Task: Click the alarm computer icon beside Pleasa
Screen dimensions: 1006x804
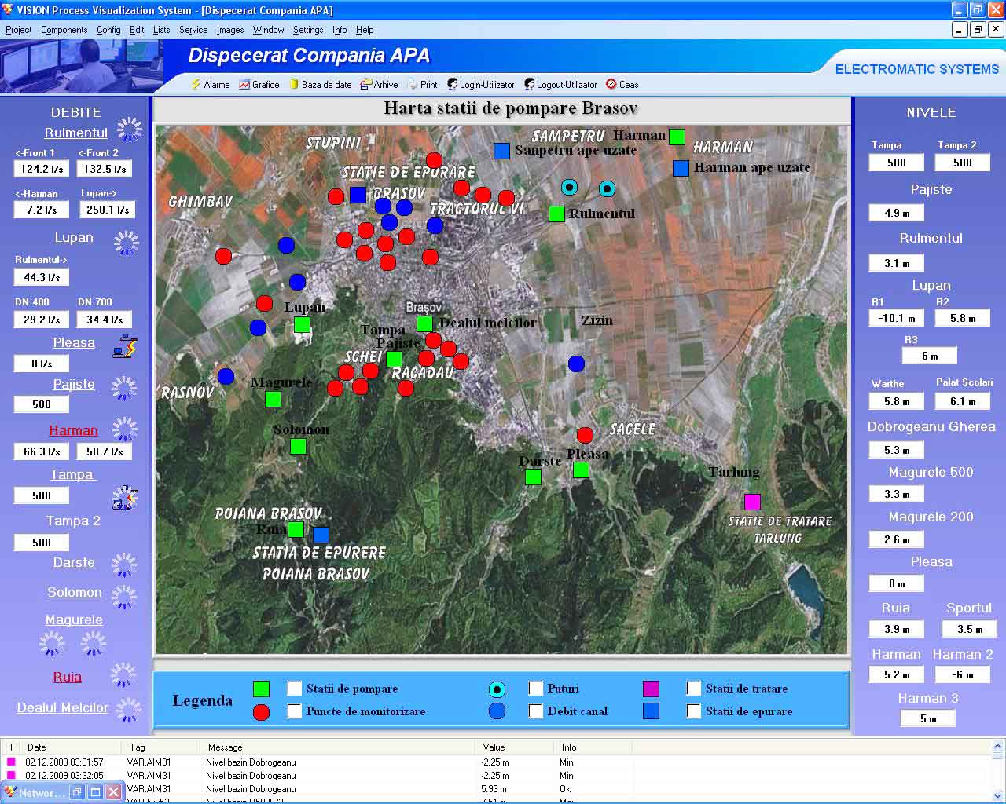Action: [125, 346]
